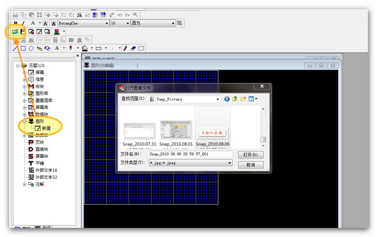Click the open file folder icon in toolbar
The image size is (377, 237).
pyautogui.click(x=15, y=32)
